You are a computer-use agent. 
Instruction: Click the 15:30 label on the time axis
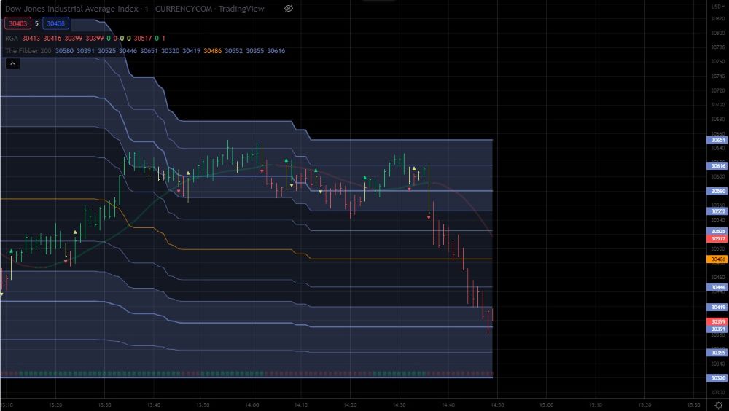click(693, 405)
